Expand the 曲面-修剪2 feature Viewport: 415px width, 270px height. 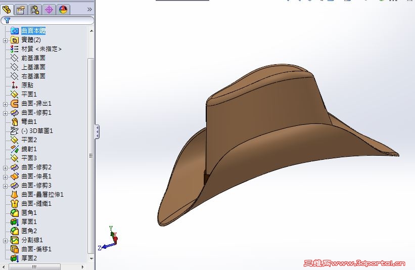tap(5, 168)
